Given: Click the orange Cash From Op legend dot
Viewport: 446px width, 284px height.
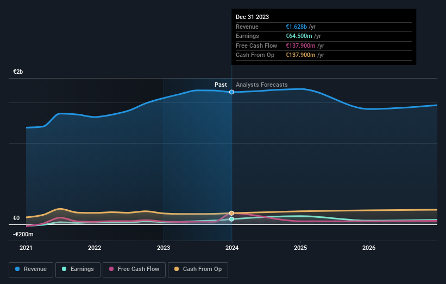Looking at the screenshot, I should (177, 269).
